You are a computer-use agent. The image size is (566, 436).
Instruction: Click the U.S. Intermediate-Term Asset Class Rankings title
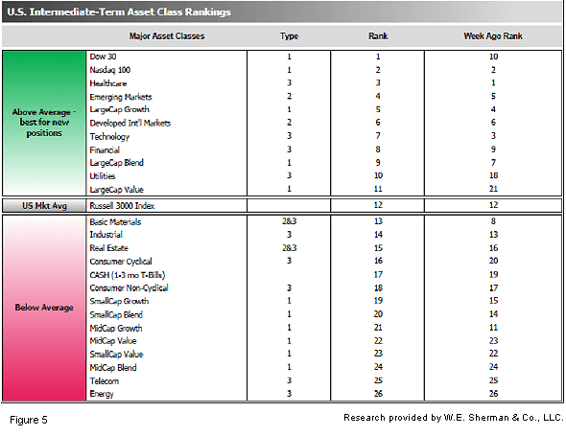click(119, 11)
